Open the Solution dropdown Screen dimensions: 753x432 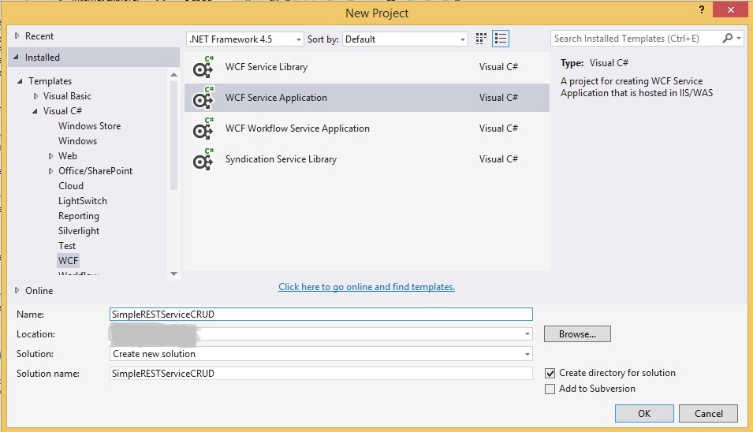[322, 354]
